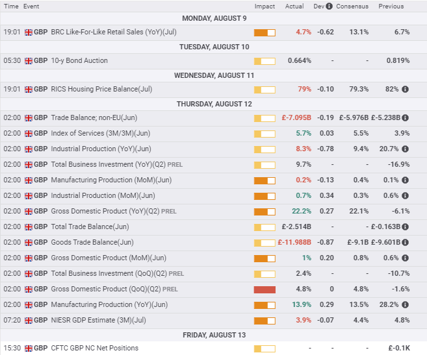
Task: Click info icon in Industrial Production (YoY) row
Action: (x=406, y=149)
